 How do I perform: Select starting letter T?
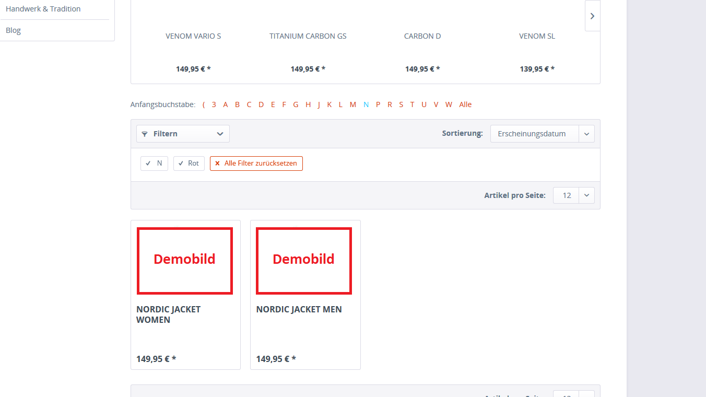(x=412, y=104)
